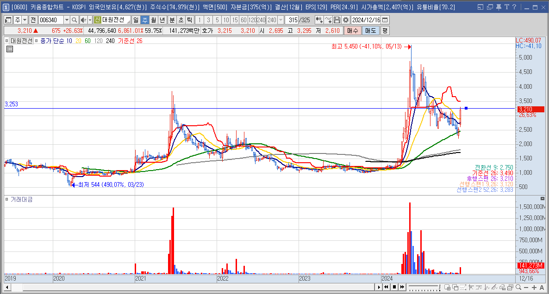Click the dotted range selection icon

pyautogui.click(x=463, y=288)
